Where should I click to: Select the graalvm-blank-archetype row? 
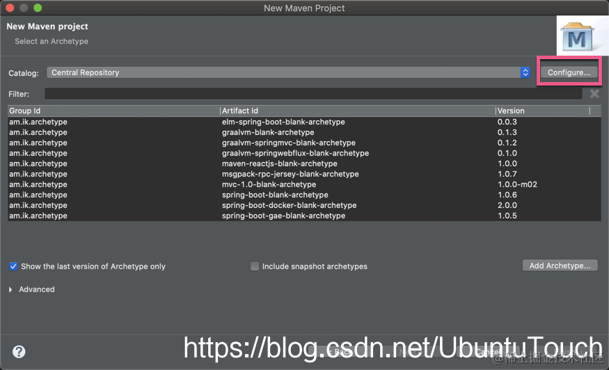coord(304,132)
